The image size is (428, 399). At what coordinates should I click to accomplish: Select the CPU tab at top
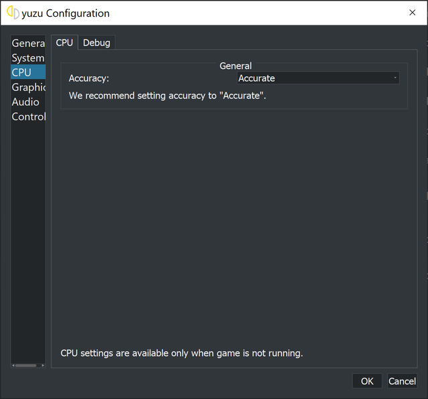click(x=64, y=43)
